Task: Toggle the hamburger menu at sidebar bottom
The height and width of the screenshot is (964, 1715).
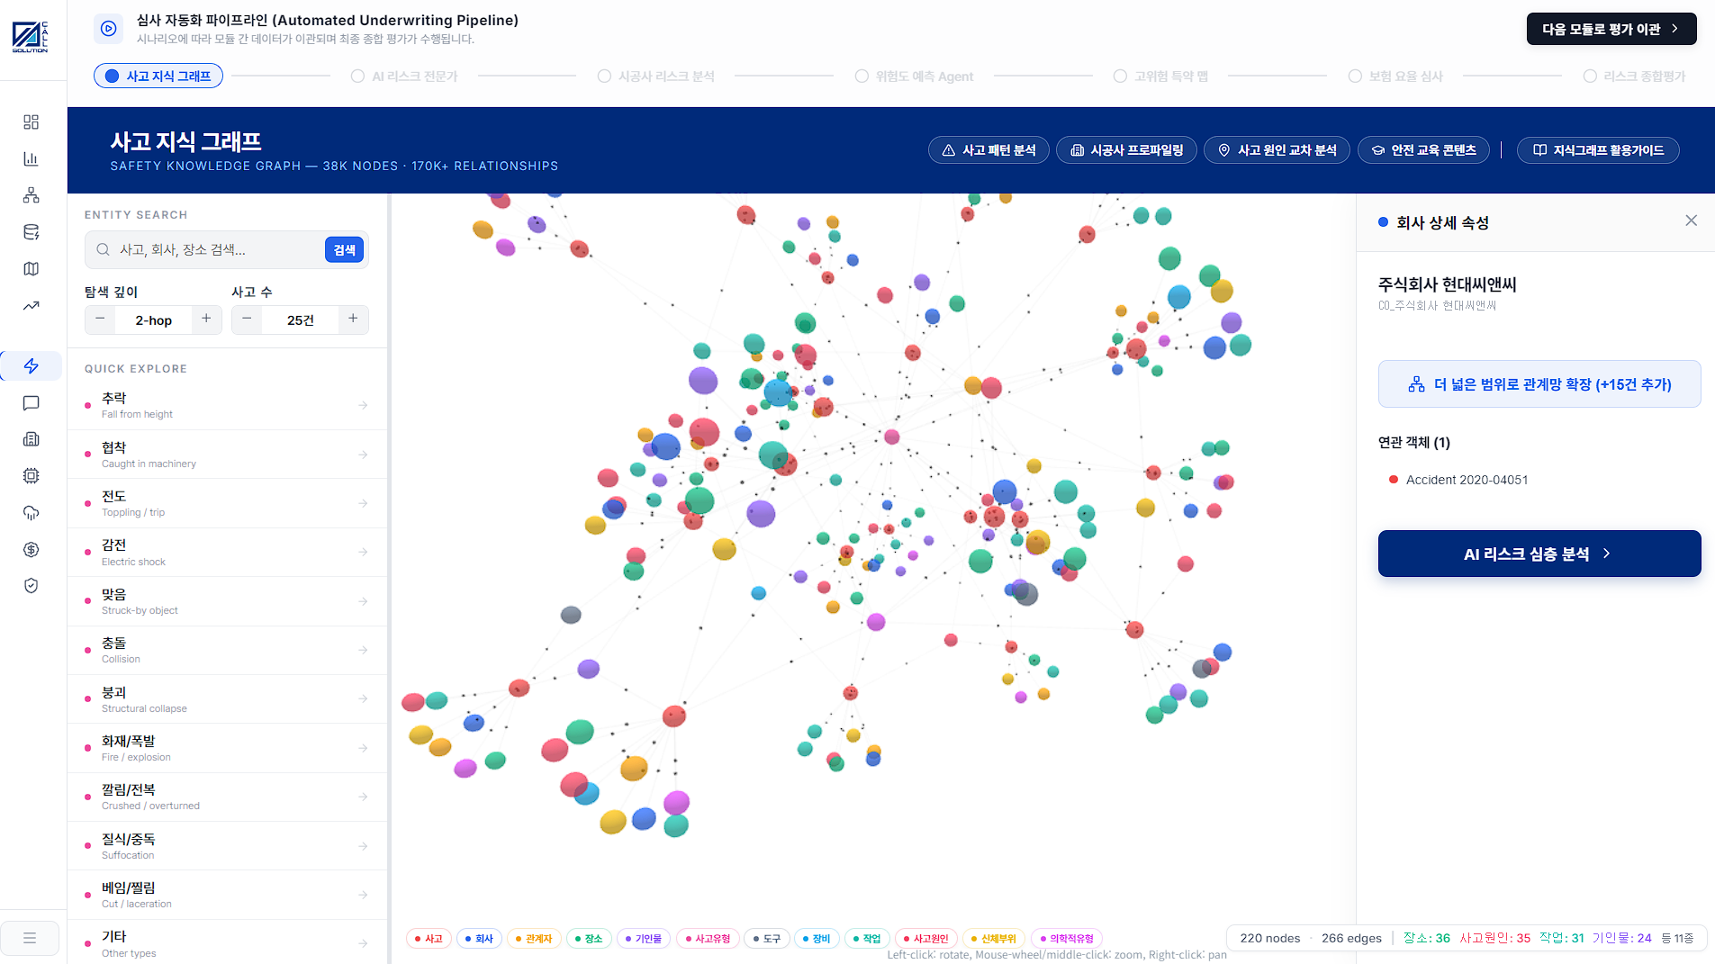Action: [30, 938]
